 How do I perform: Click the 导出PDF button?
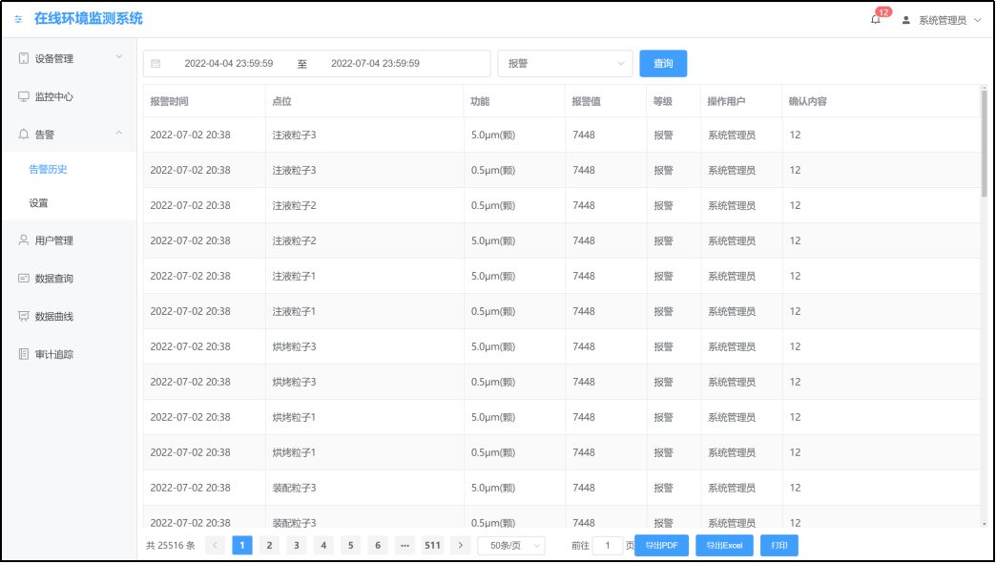(661, 546)
